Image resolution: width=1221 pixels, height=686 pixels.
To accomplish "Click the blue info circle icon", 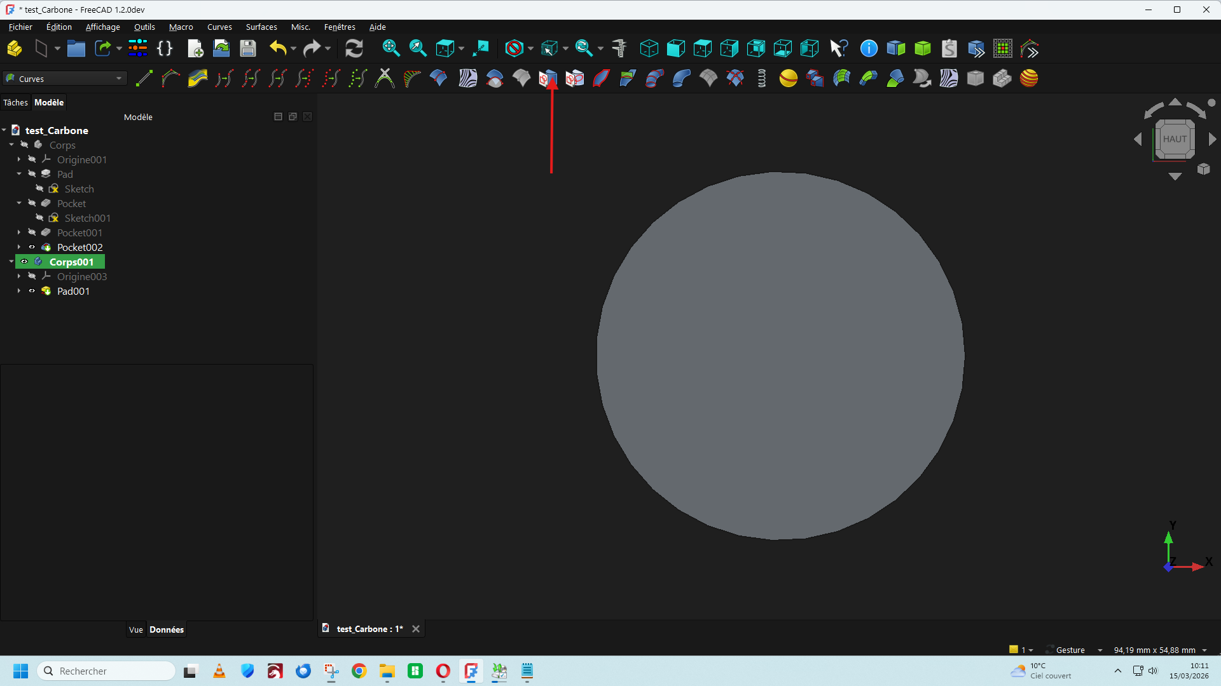I will coord(869,49).
